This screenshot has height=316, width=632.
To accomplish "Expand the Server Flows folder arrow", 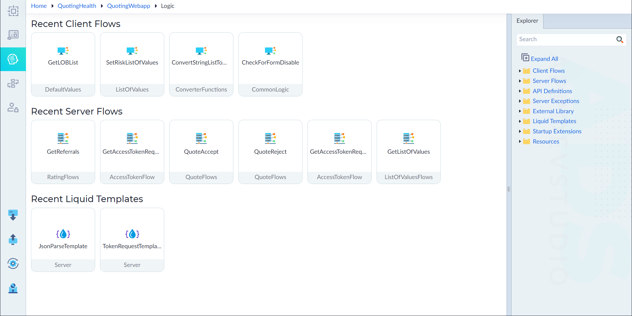I will tap(520, 81).
